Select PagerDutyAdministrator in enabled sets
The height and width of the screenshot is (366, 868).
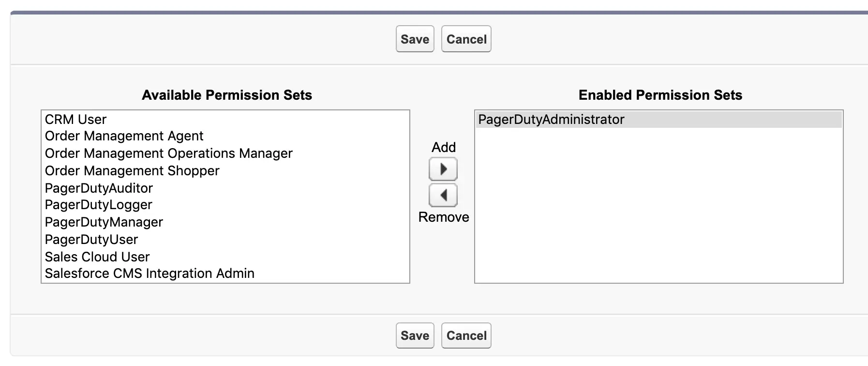coord(659,120)
